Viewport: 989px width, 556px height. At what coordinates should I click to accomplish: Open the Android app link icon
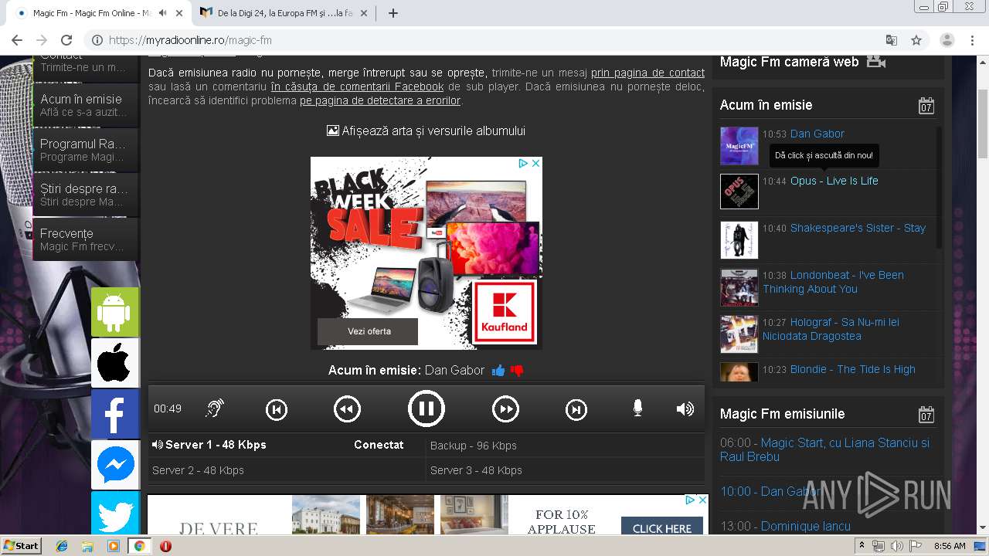115,312
